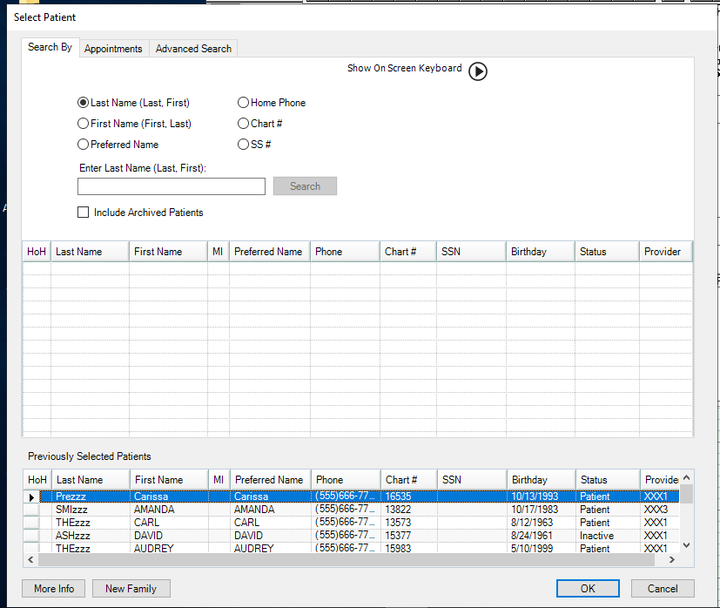The height and width of the screenshot is (608, 720).
Task: Click the Show On Screen Keyboard play icon
Action: pos(478,71)
